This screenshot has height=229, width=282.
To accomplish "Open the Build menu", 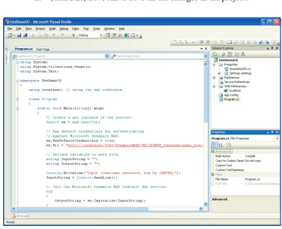I will click(52, 29).
